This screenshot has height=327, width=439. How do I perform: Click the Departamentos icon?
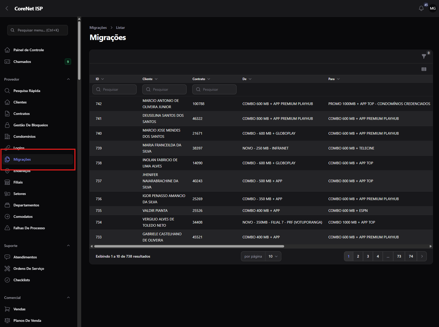(7, 205)
